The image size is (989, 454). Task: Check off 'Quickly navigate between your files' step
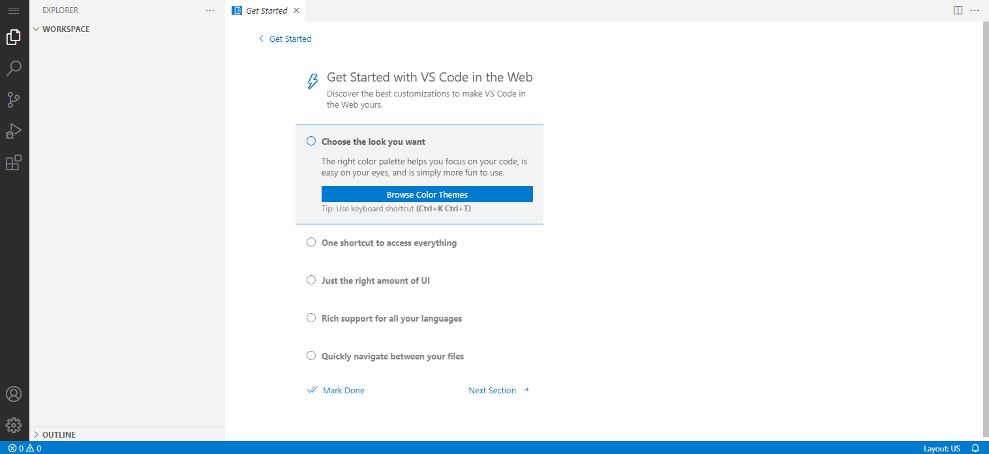(311, 356)
